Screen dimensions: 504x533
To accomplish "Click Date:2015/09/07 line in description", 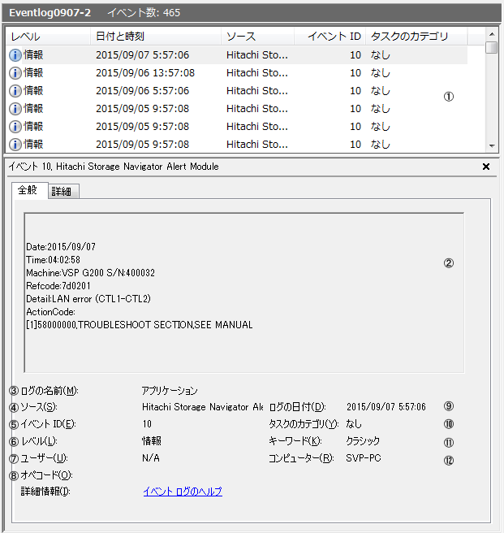I will [61, 247].
